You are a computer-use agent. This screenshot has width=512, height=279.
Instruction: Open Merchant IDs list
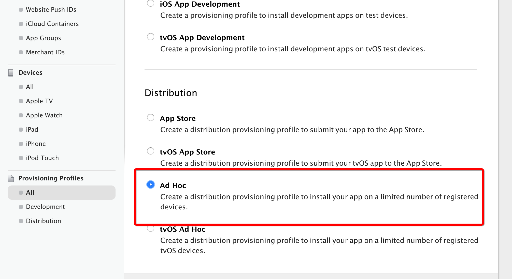tap(45, 52)
